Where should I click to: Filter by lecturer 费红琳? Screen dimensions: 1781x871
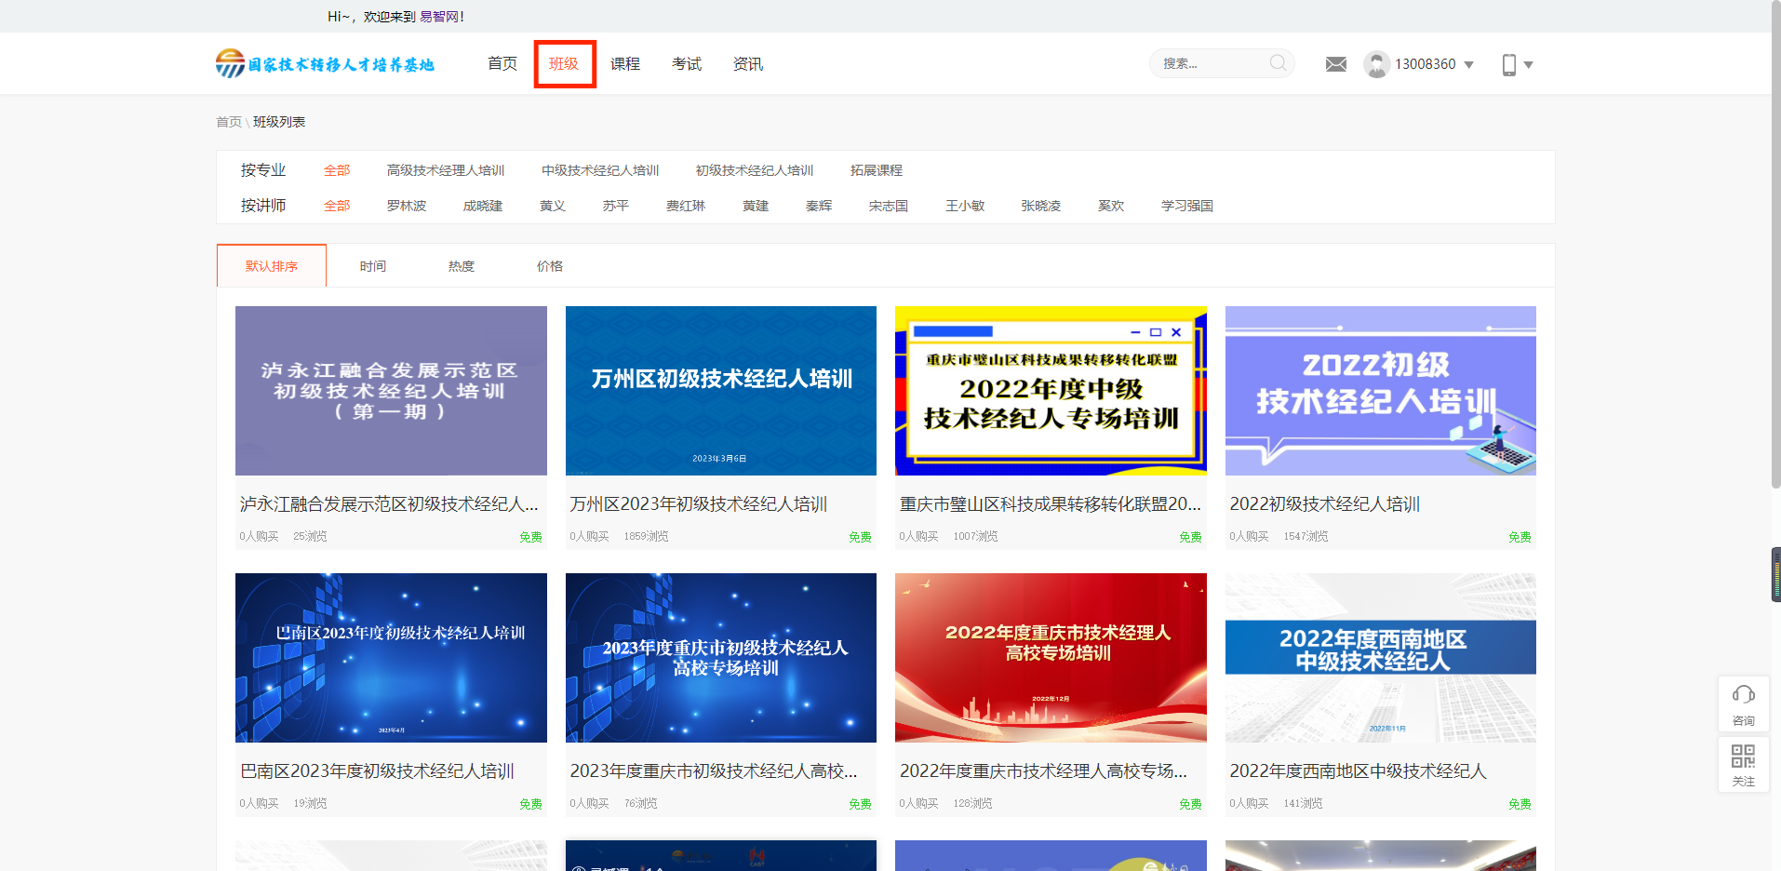click(686, 206)
